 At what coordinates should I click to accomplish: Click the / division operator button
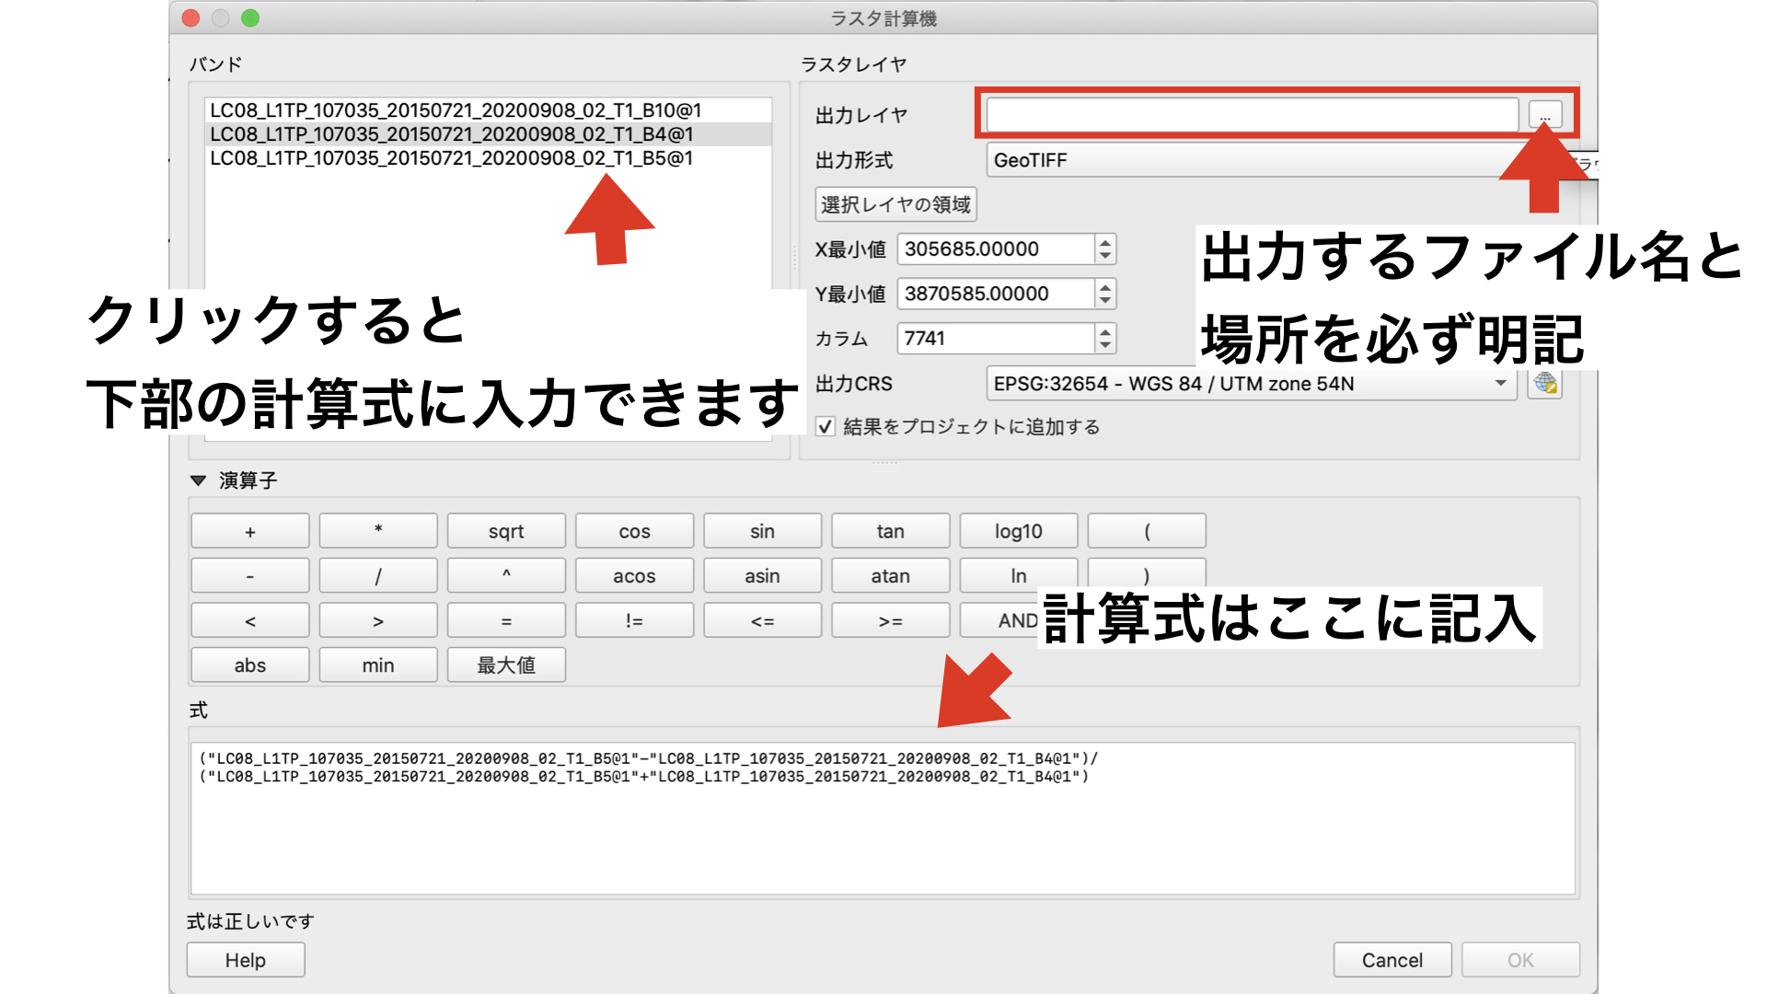(378, 576)
